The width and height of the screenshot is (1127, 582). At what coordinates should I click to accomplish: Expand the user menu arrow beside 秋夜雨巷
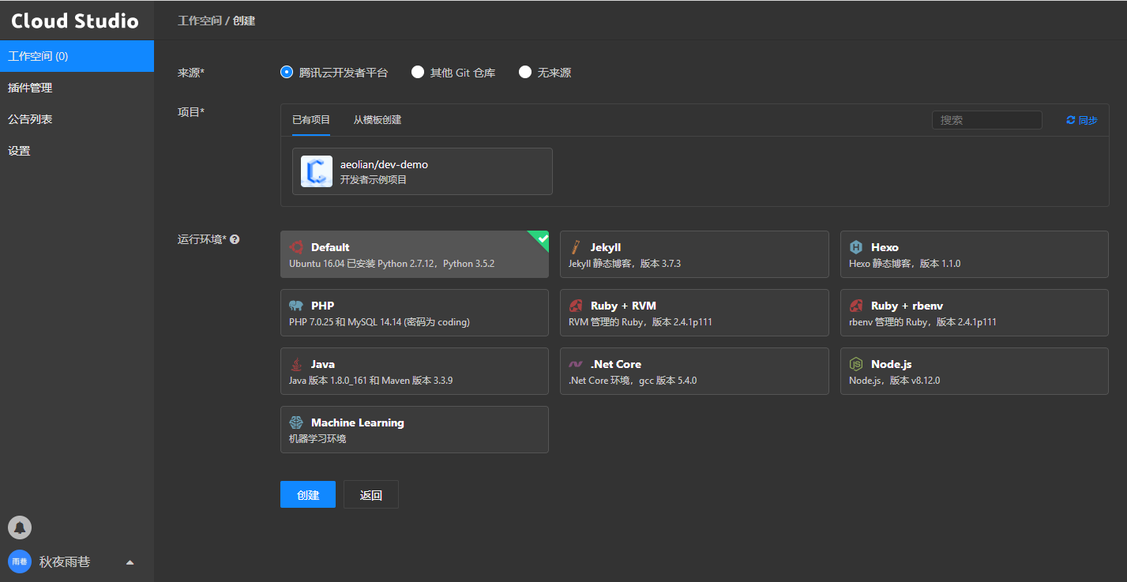point(130,562)
